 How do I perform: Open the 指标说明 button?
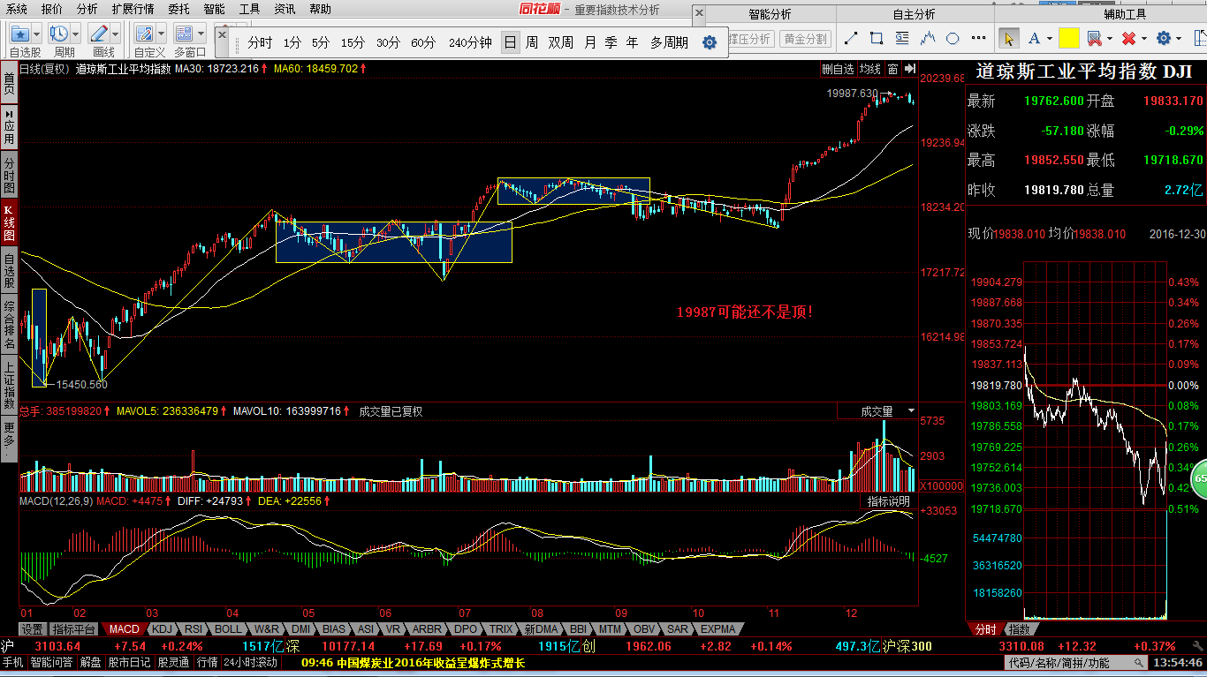(888, 501)
